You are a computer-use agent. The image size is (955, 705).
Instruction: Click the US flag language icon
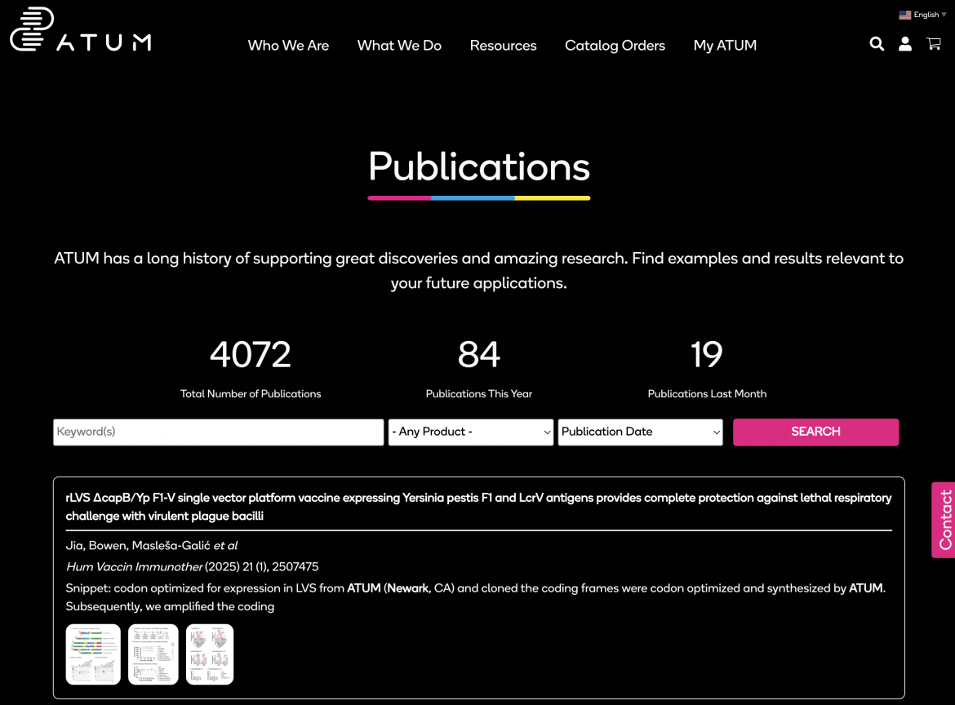coord(905,15)
